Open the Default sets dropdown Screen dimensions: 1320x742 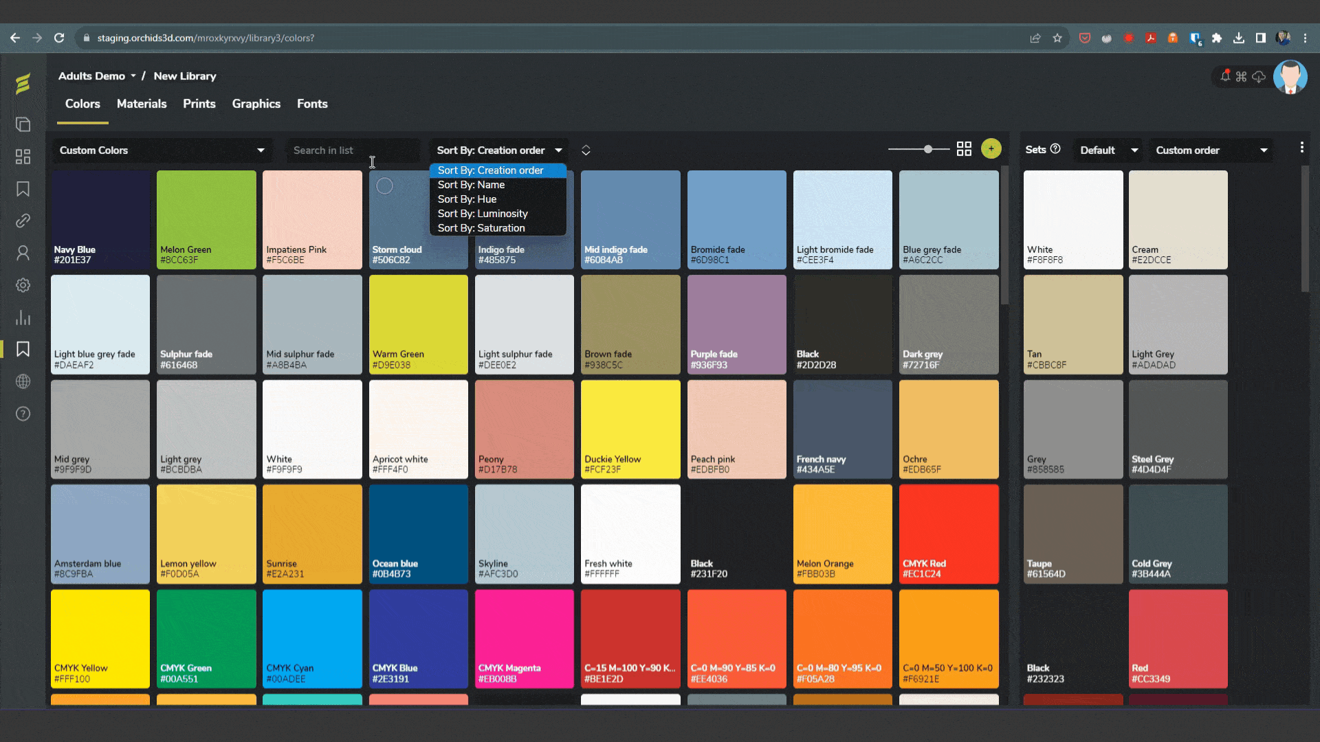(1108, 150)
